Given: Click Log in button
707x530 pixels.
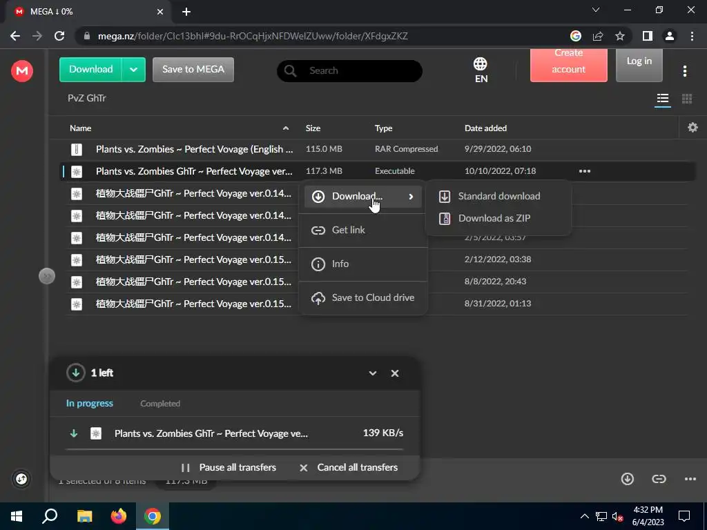Looking at the screenshot, I should pyautogui.click(x=639, y=66).
